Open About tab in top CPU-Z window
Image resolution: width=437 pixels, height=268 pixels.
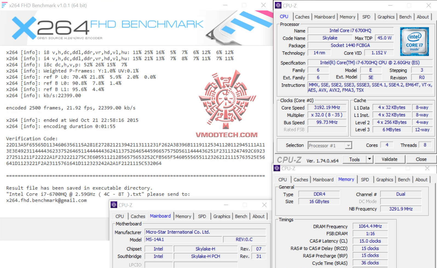point(423,17)
